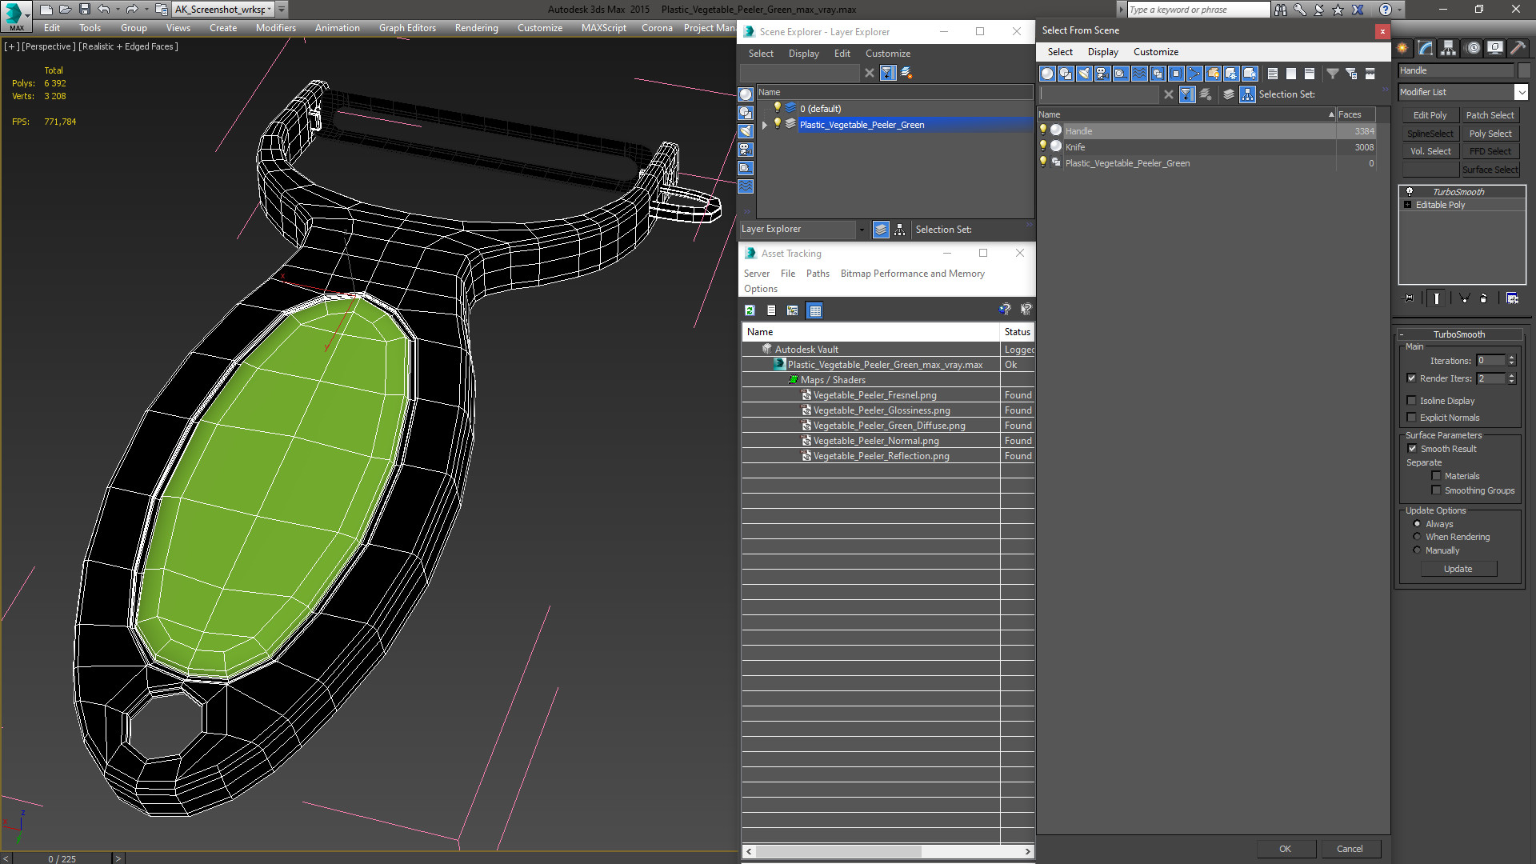Click funnel filter icon in Select From Scene

tap(1333, 74)
